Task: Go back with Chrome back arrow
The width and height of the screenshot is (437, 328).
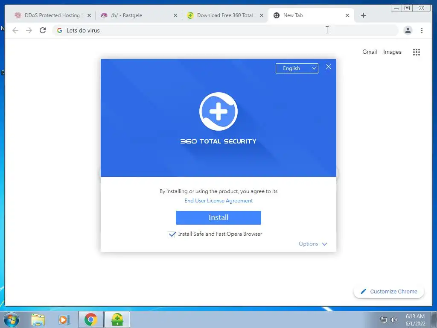Action: coord(15,30)
